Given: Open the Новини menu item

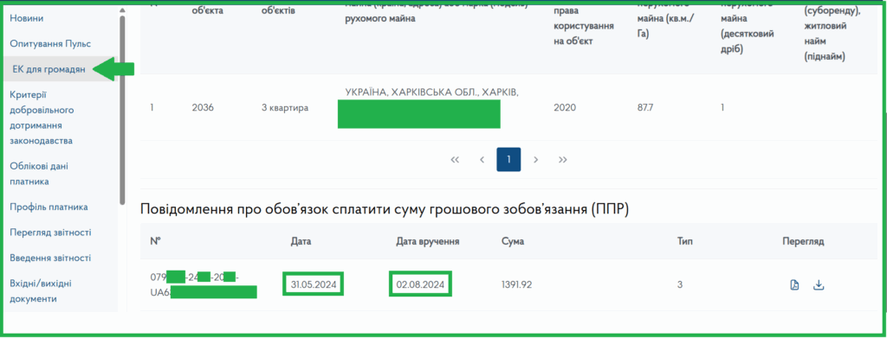Looking at the screenshot, I should (27, 18).
